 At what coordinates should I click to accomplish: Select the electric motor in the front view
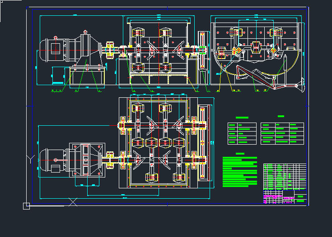[x=52, y=49]
